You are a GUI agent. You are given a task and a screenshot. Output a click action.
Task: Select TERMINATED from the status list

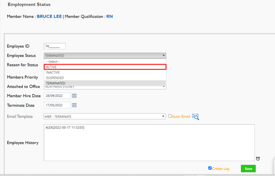pyautogui.click(x=105, y=83)
